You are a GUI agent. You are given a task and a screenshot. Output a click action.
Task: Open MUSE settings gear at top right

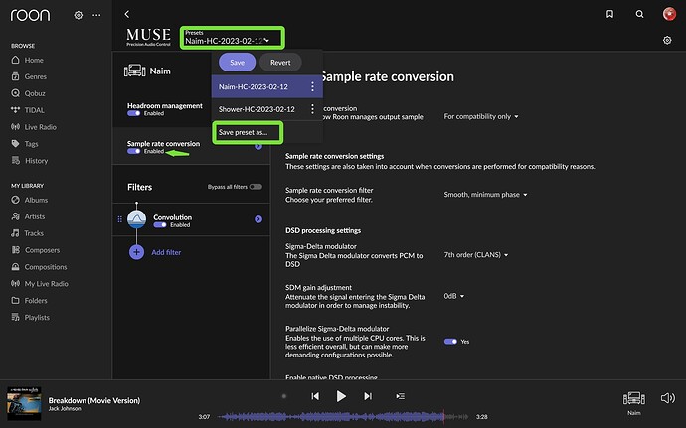(x=666, y=40)
